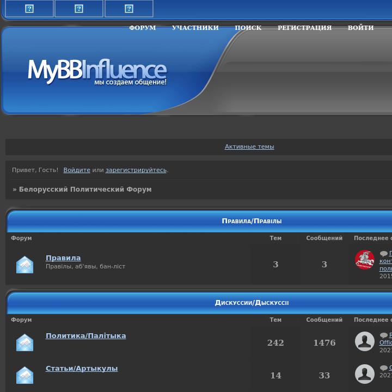
Task: Open the УЧАСТНИКИ menu item
Action: tap(195, 28)
